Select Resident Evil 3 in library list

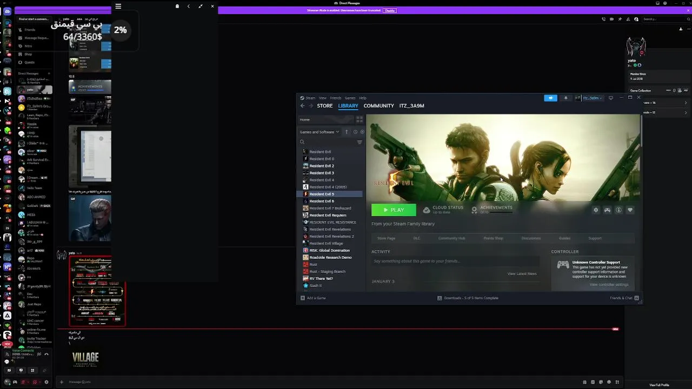point(322,173)
